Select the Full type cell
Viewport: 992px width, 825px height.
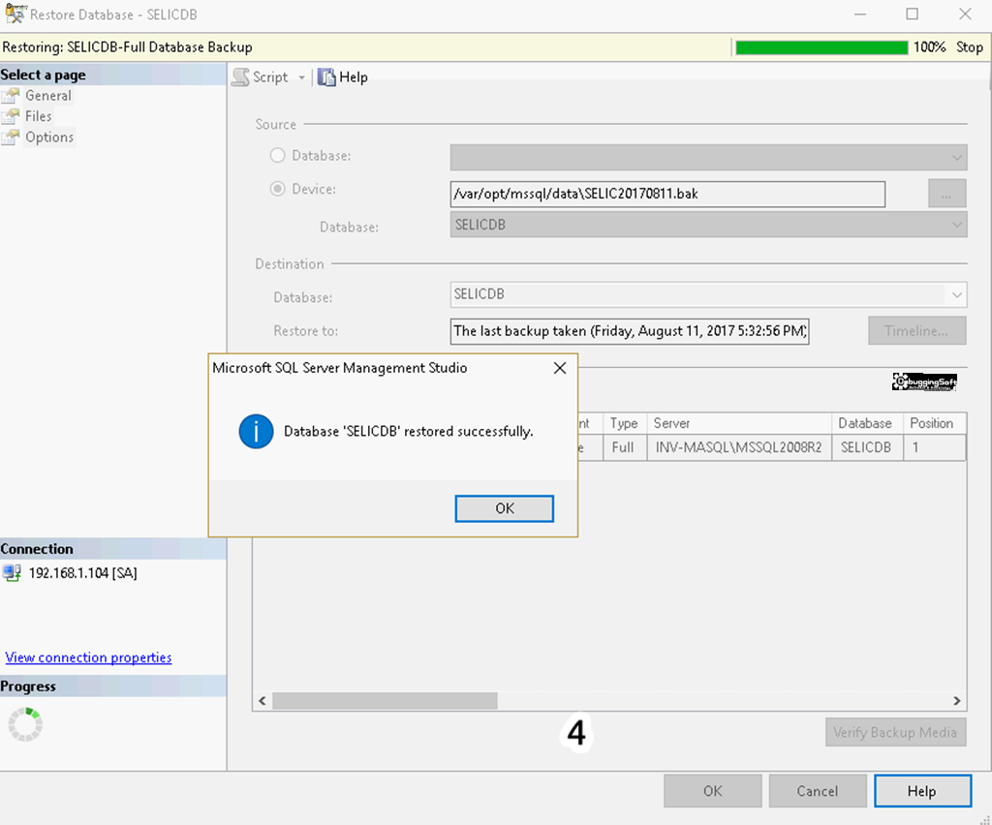(623, 447)
